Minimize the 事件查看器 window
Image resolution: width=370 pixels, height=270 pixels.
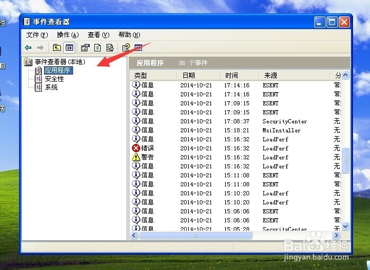click(320, 22)
